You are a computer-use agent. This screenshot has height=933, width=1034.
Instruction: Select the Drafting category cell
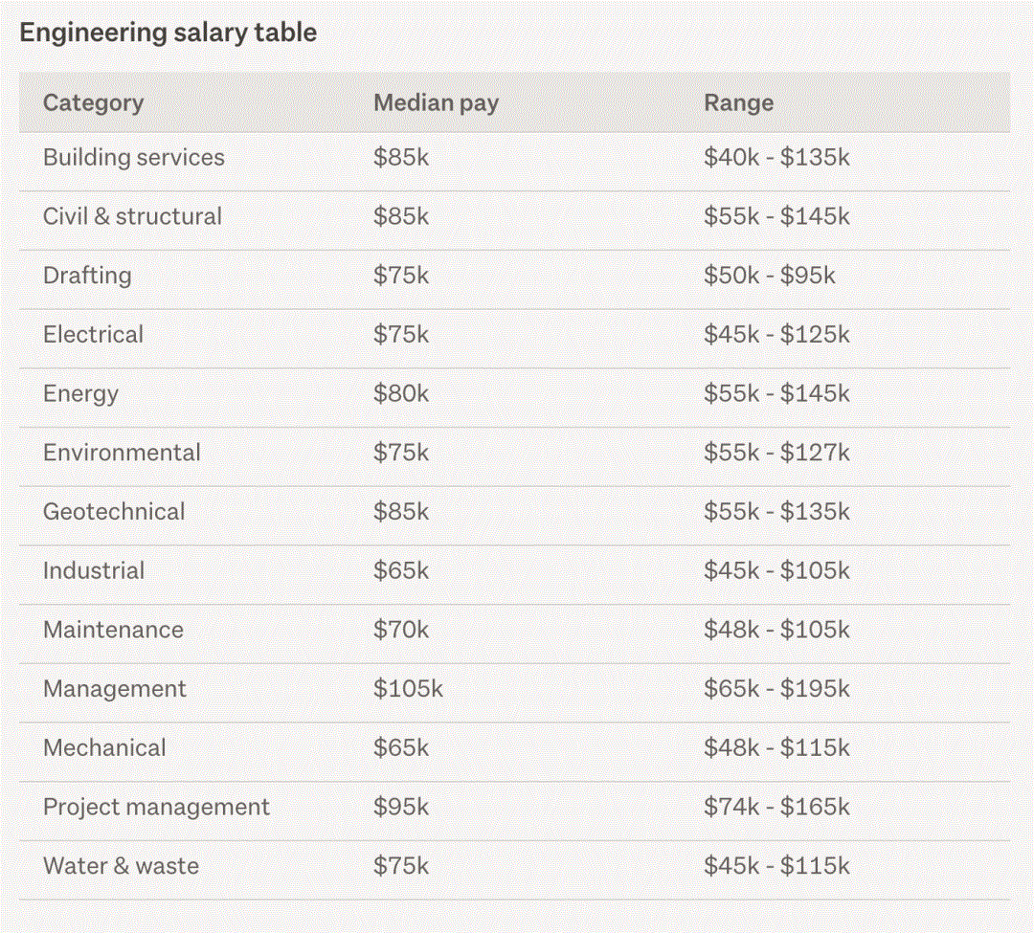click(x=87, y=277)
